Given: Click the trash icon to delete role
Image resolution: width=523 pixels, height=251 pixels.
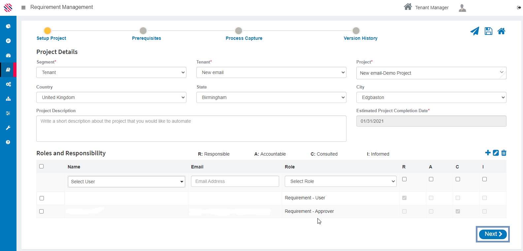Looking at the screenshot, I should 504,153.
